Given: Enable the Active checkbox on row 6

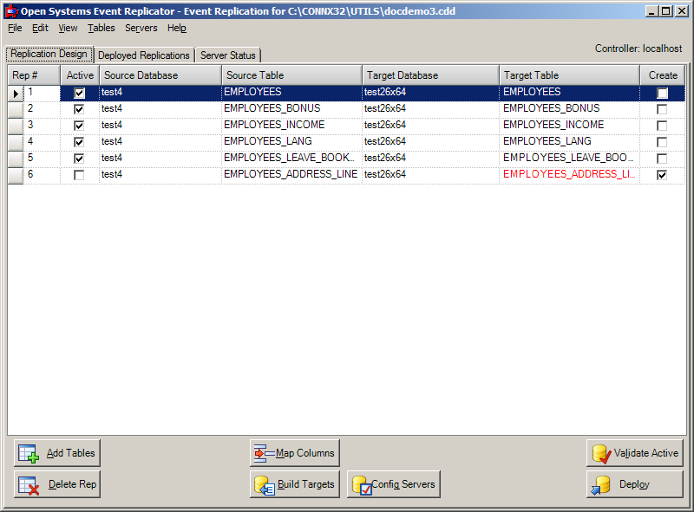Looking at the screenshot, I should (78, 174).
